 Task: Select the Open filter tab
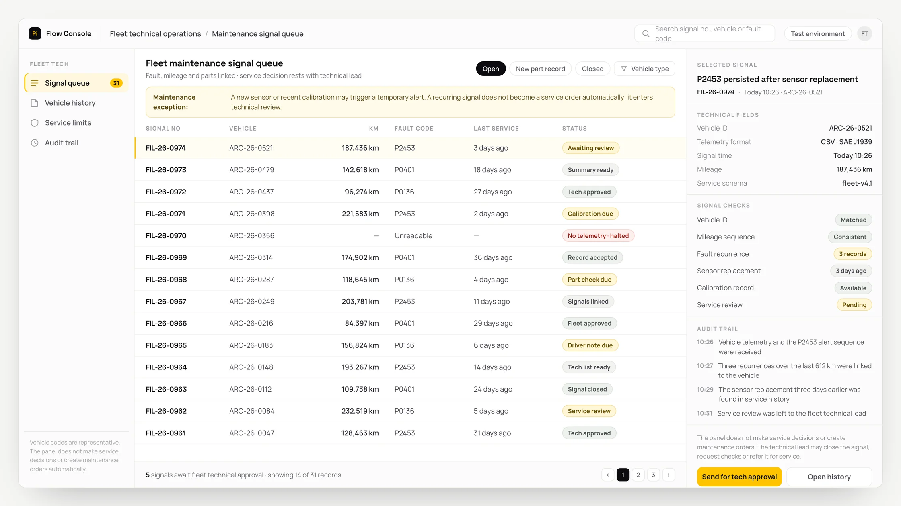click(491, 69)
